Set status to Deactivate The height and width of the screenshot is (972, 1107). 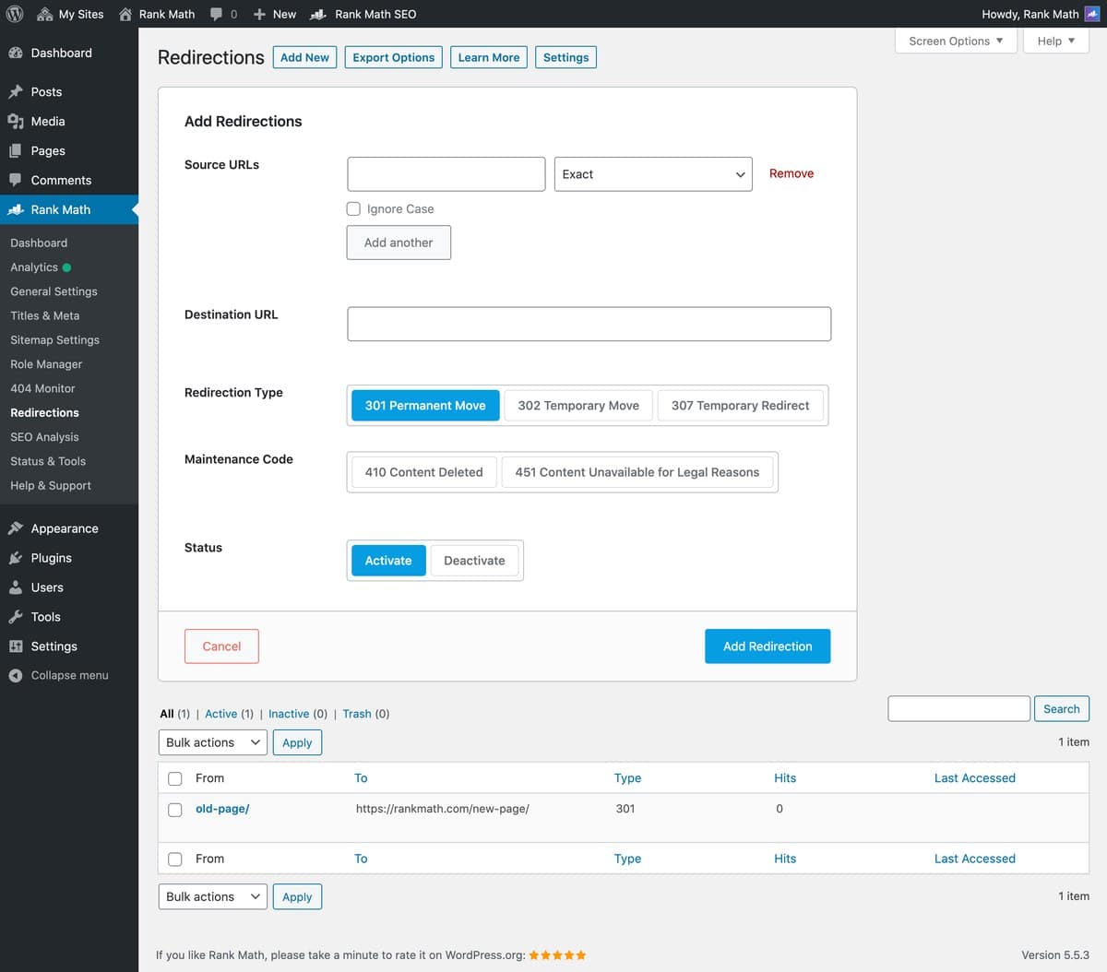click(x=474, y=561)
